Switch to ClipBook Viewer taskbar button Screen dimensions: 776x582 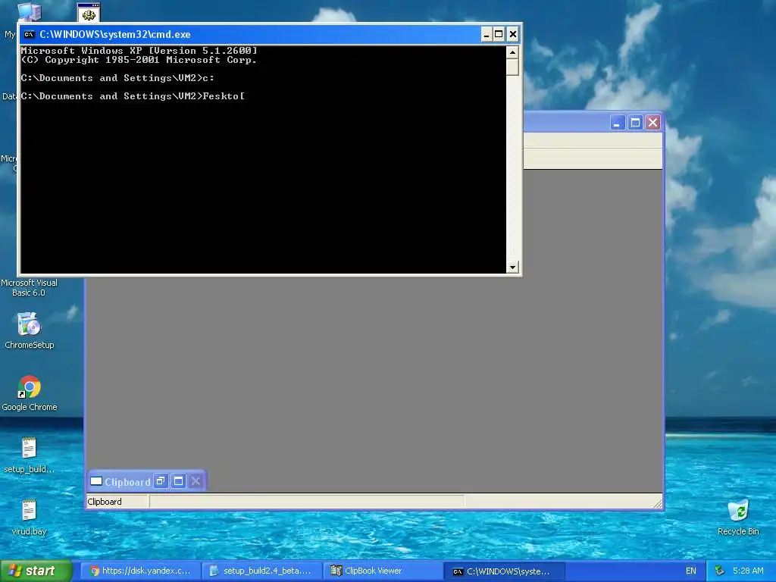tap(383, 571)
